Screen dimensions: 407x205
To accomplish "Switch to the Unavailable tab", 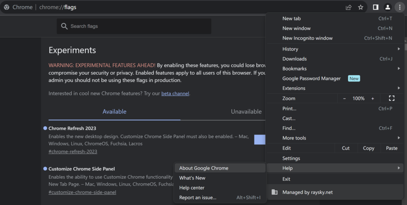I will (246, 112).
